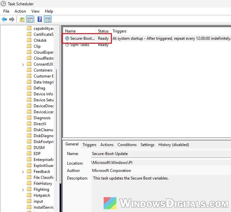The image size is (231, 212).
Task: Click the Hotpatch folder icon
Action: pos(29,195)
